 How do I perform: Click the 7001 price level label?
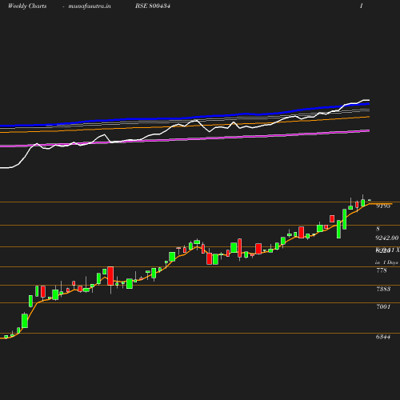(x=383, y=306)
